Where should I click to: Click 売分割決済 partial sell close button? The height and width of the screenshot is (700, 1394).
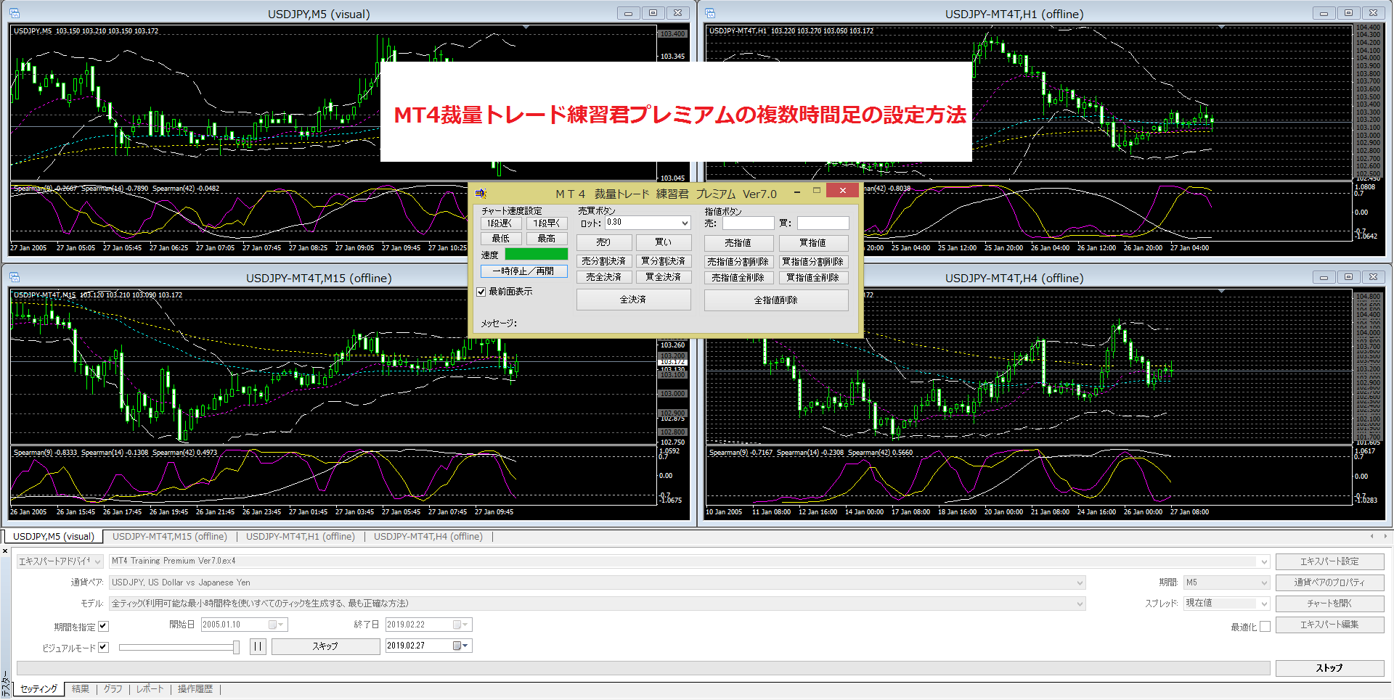[604, 261]
